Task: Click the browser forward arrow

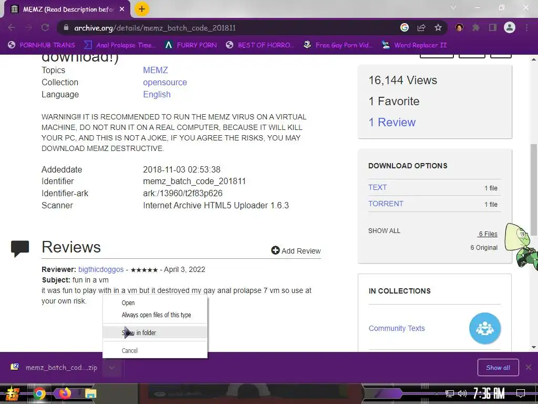Action: 28,27
